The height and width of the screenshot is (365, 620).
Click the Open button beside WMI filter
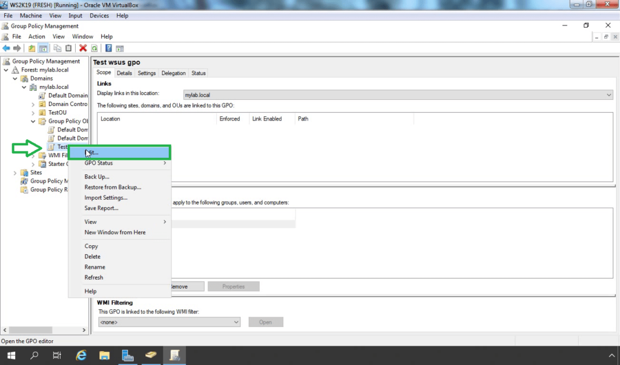tap(266, 322)
